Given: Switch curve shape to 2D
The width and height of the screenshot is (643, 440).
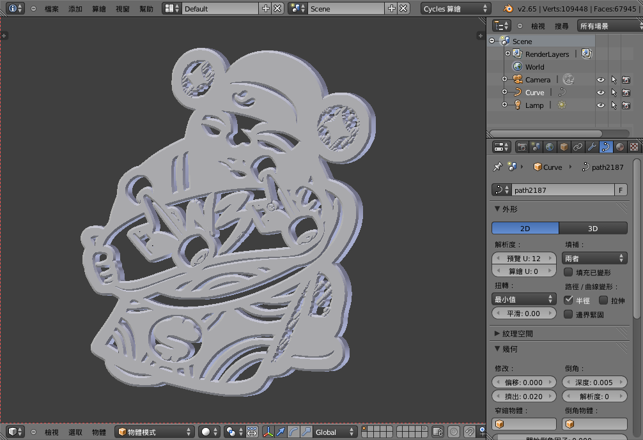Looking at the screenshot, I should pos(525,228).
